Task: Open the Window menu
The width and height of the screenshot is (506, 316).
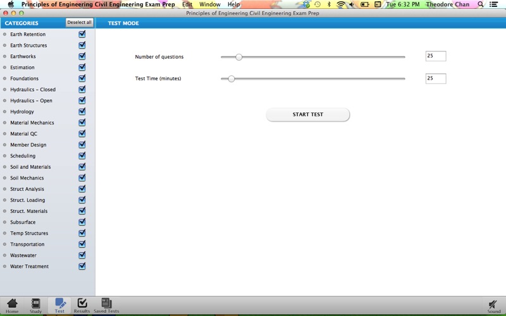Action: tap(210, 4)
